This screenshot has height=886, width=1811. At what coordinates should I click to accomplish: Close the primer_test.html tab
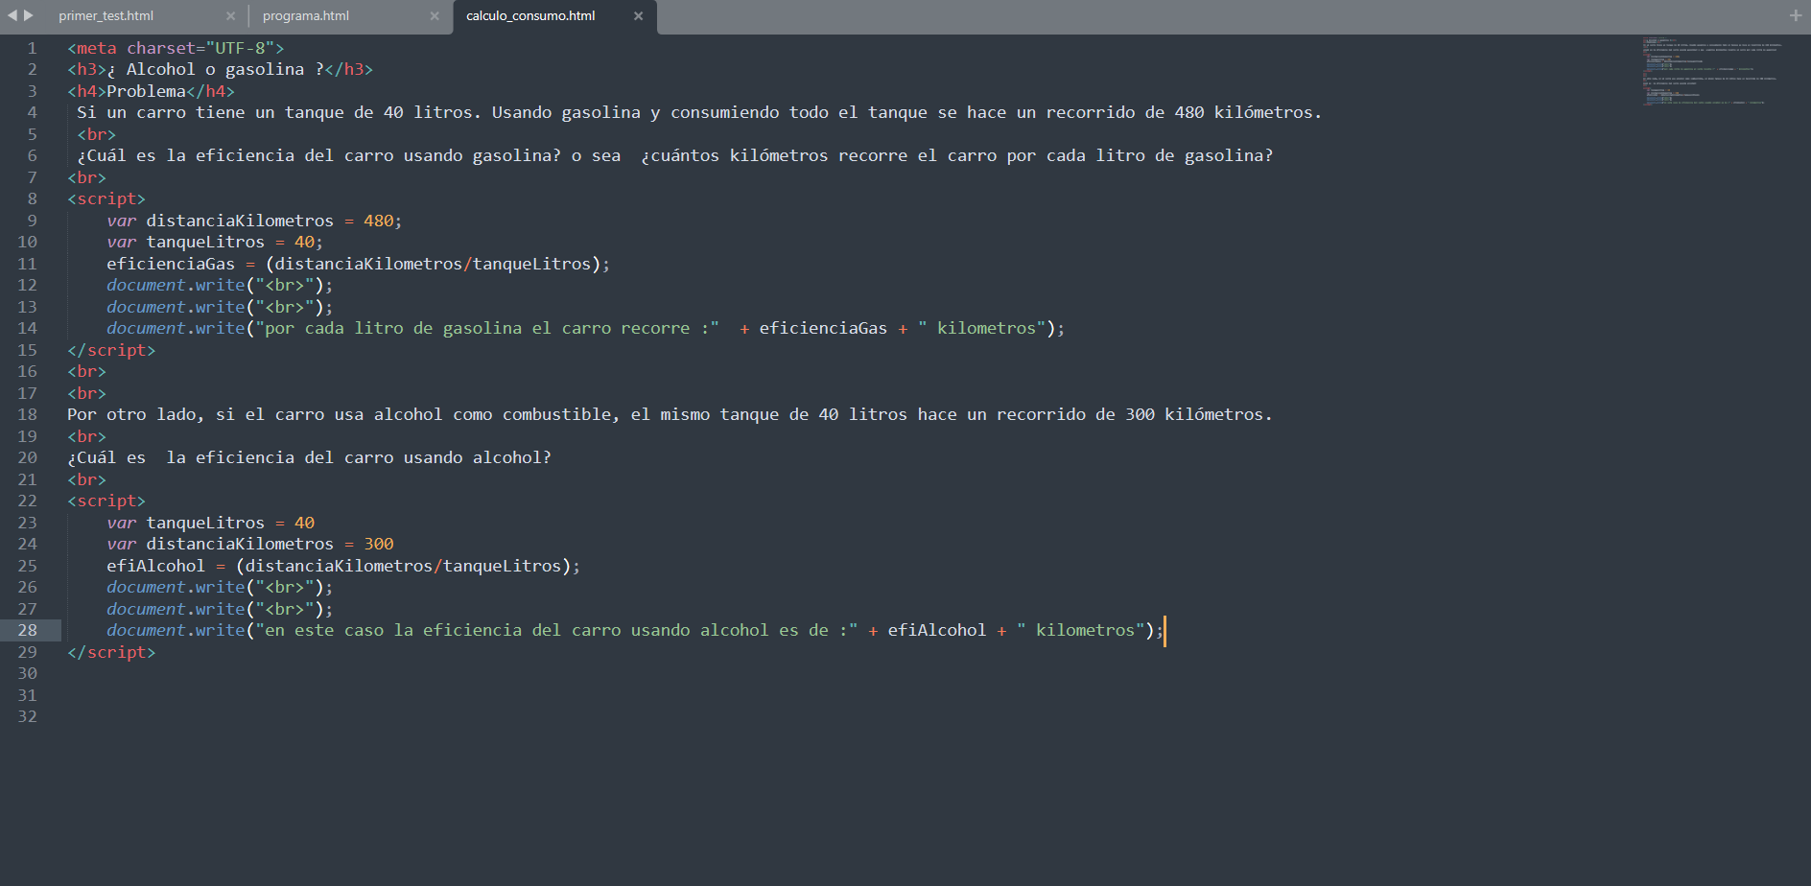[x=230, y=16]
